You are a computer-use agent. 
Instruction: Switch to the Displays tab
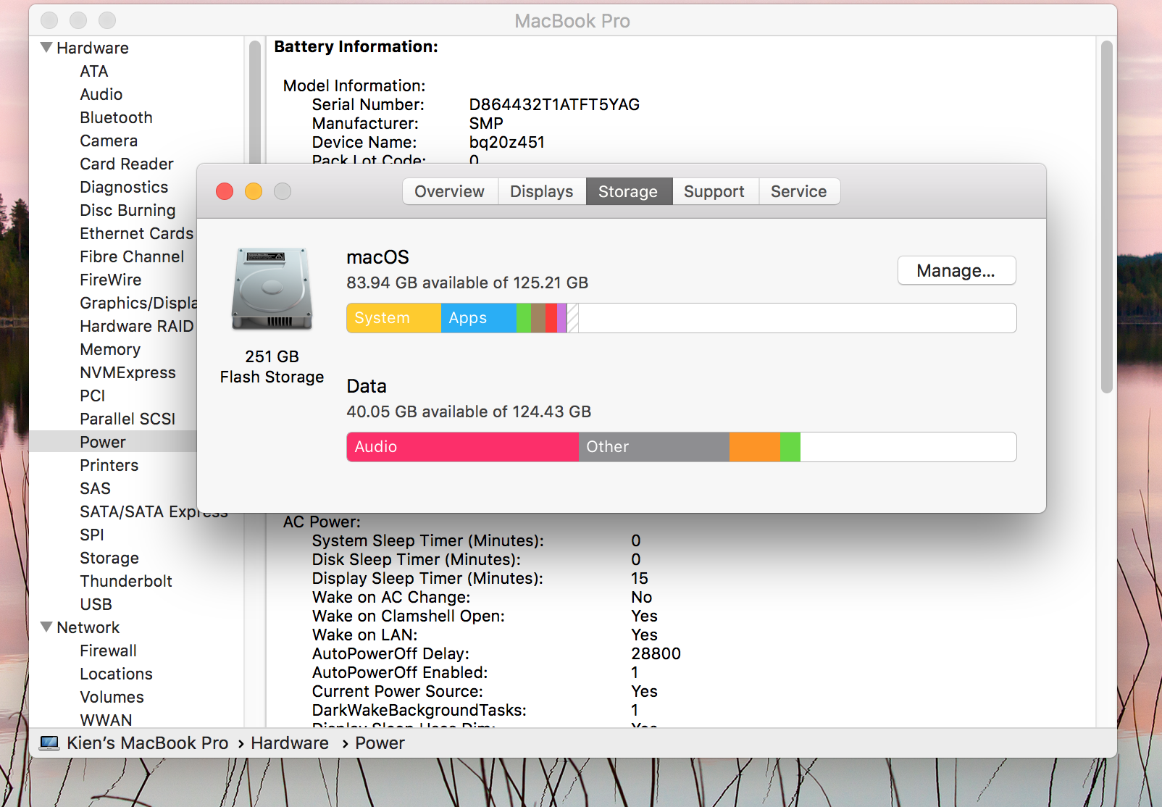[542, 191]
